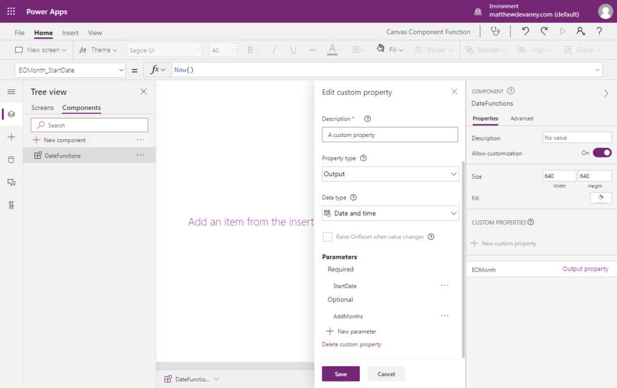The height and width of the screenshot is (388, 617).
Task: Expand the Data type dropdown
Action: click(x=390, y=213)
